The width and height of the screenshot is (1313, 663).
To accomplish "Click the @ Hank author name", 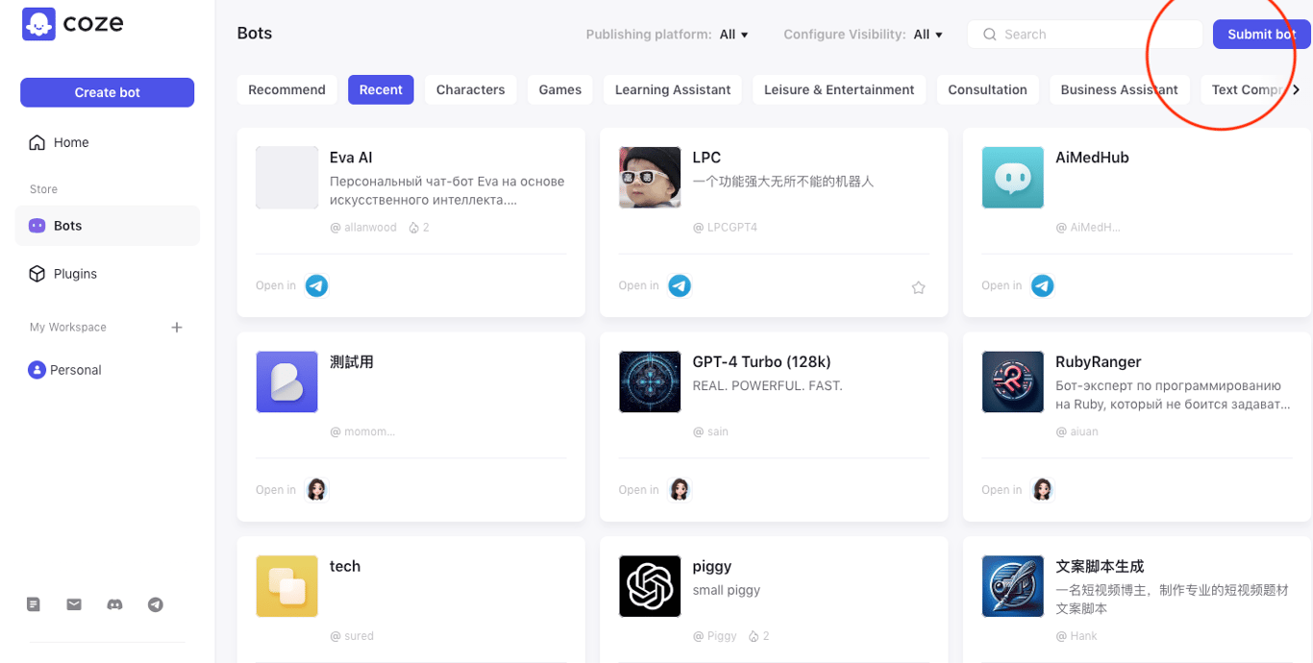I will pyautogui.click(x=1076, y=636).
